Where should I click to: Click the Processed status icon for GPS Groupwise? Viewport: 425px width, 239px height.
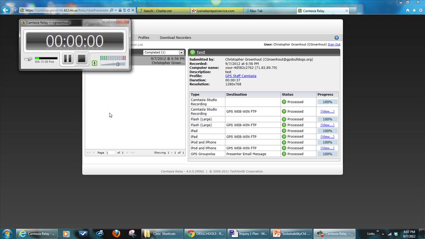pos(284,154)
